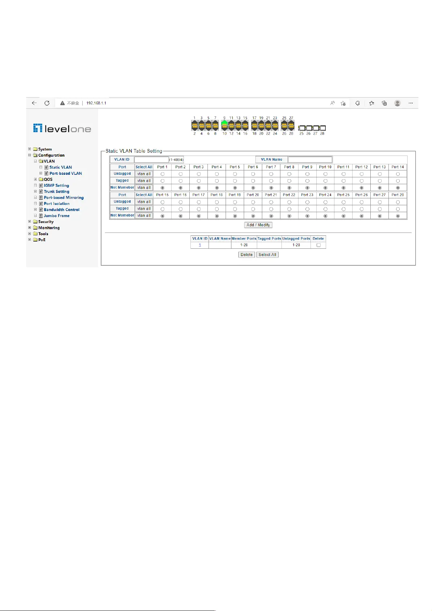Set Port 24 to Tagged

click(x=325, y=209)
